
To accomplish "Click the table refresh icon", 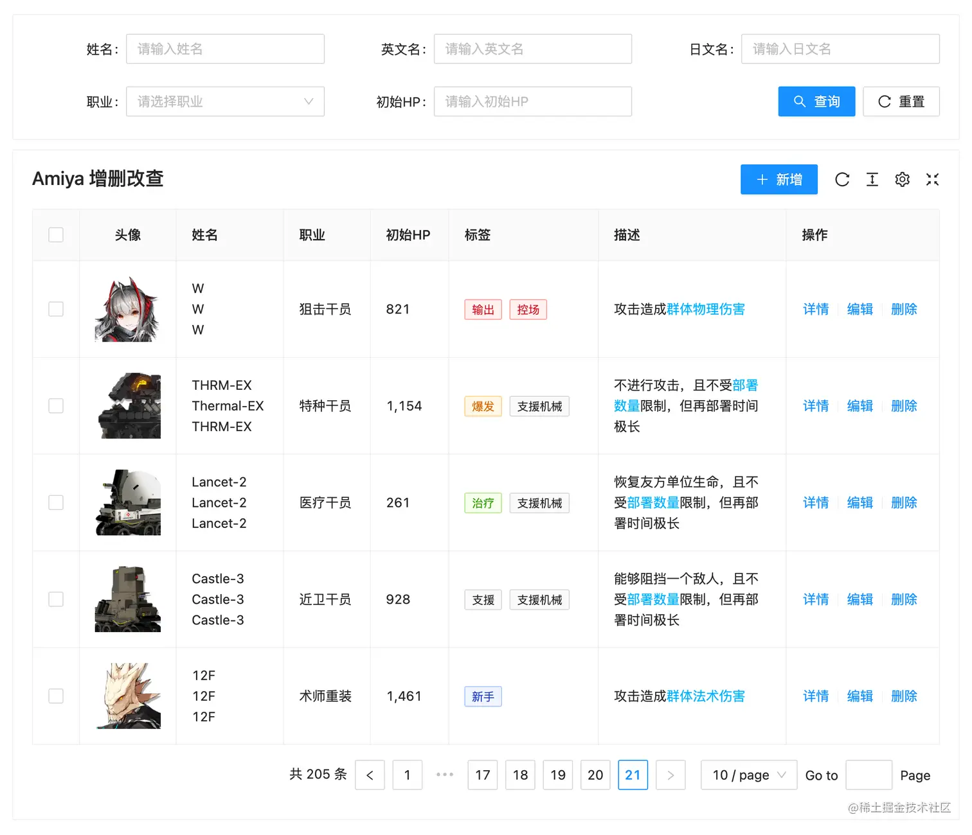I will pos(842,180).
